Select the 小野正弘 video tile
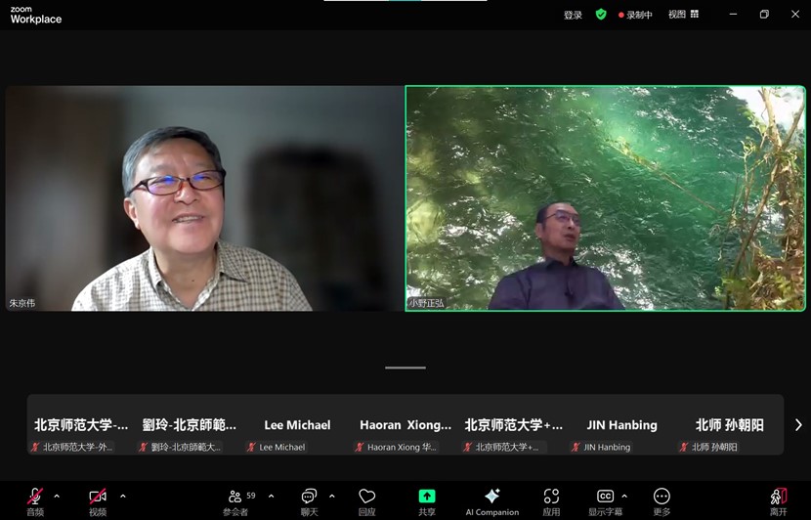Viewport: 811px width, 520px height. coord(605,198)
